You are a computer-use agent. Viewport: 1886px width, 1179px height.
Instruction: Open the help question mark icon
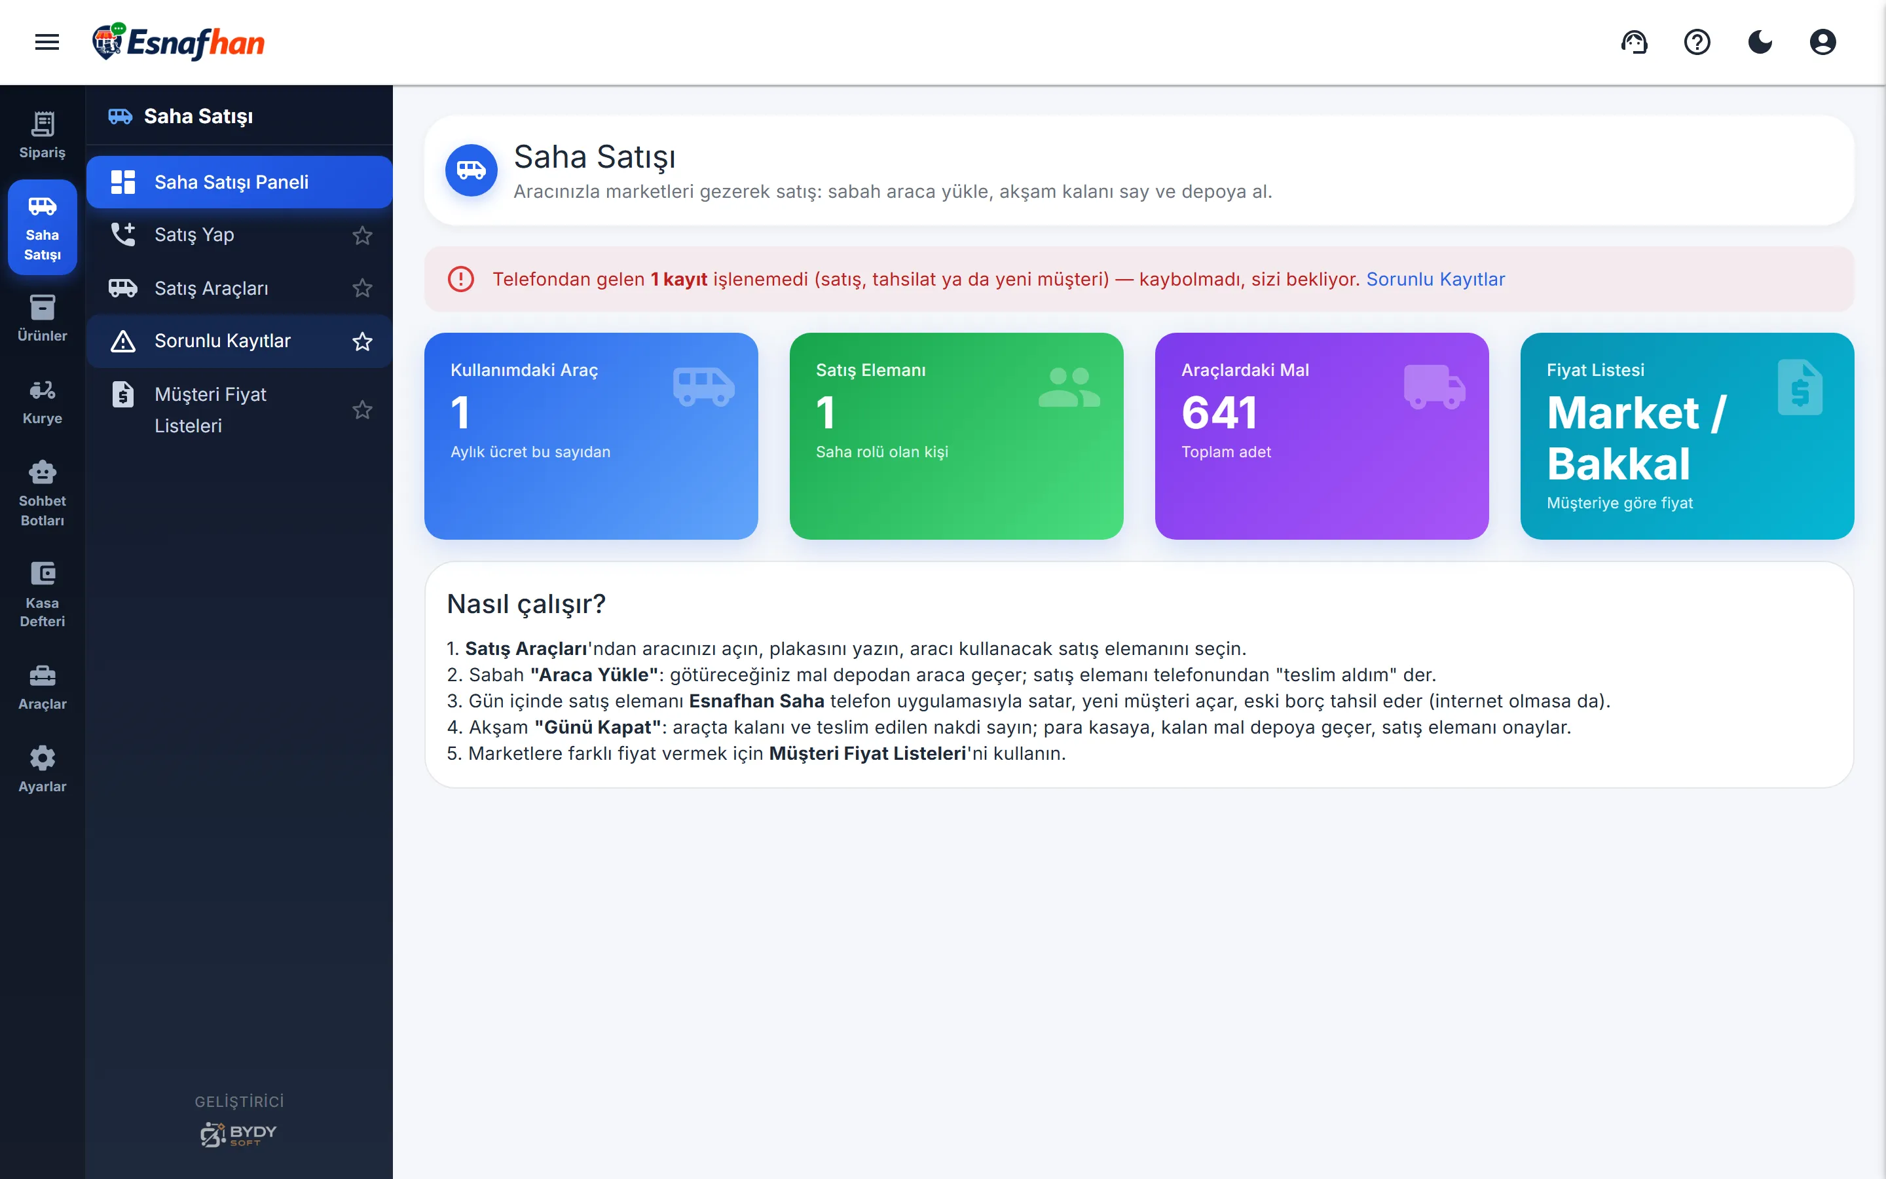pyautogui.click(x=1697, y=42)
